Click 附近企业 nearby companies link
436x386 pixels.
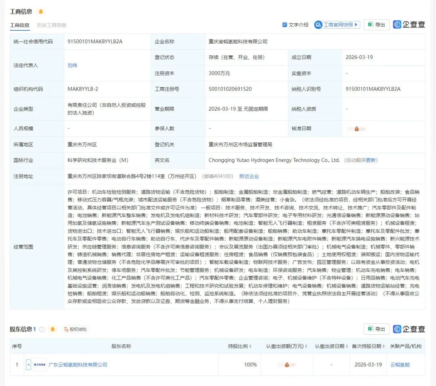249,176
